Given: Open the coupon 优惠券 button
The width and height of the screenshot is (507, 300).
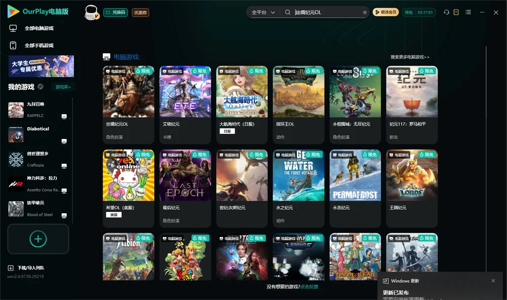Looking at the screenshot, I should pos(140,13).
